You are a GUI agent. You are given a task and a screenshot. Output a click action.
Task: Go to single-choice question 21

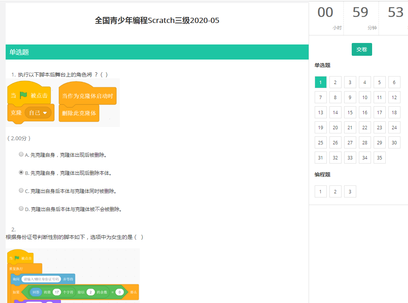[x=350, y=127]
